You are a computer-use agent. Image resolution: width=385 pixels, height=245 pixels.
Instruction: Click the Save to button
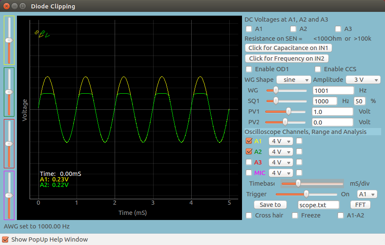coord(270,204)
